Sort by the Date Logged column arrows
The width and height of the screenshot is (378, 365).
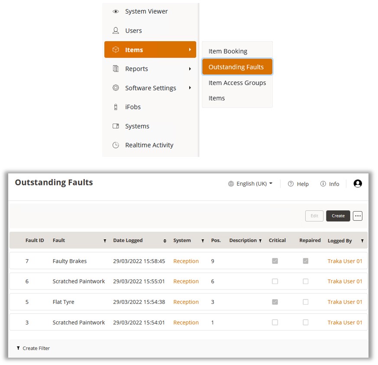tap(165, 241)
